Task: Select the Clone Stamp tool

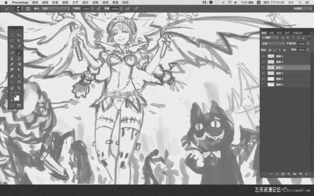Action: (x=12, y=58)
